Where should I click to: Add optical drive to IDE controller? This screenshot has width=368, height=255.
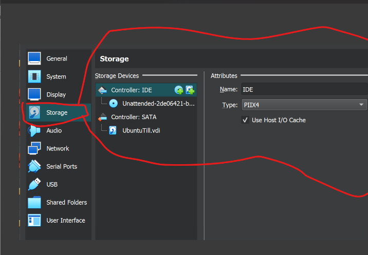point(179,90)
